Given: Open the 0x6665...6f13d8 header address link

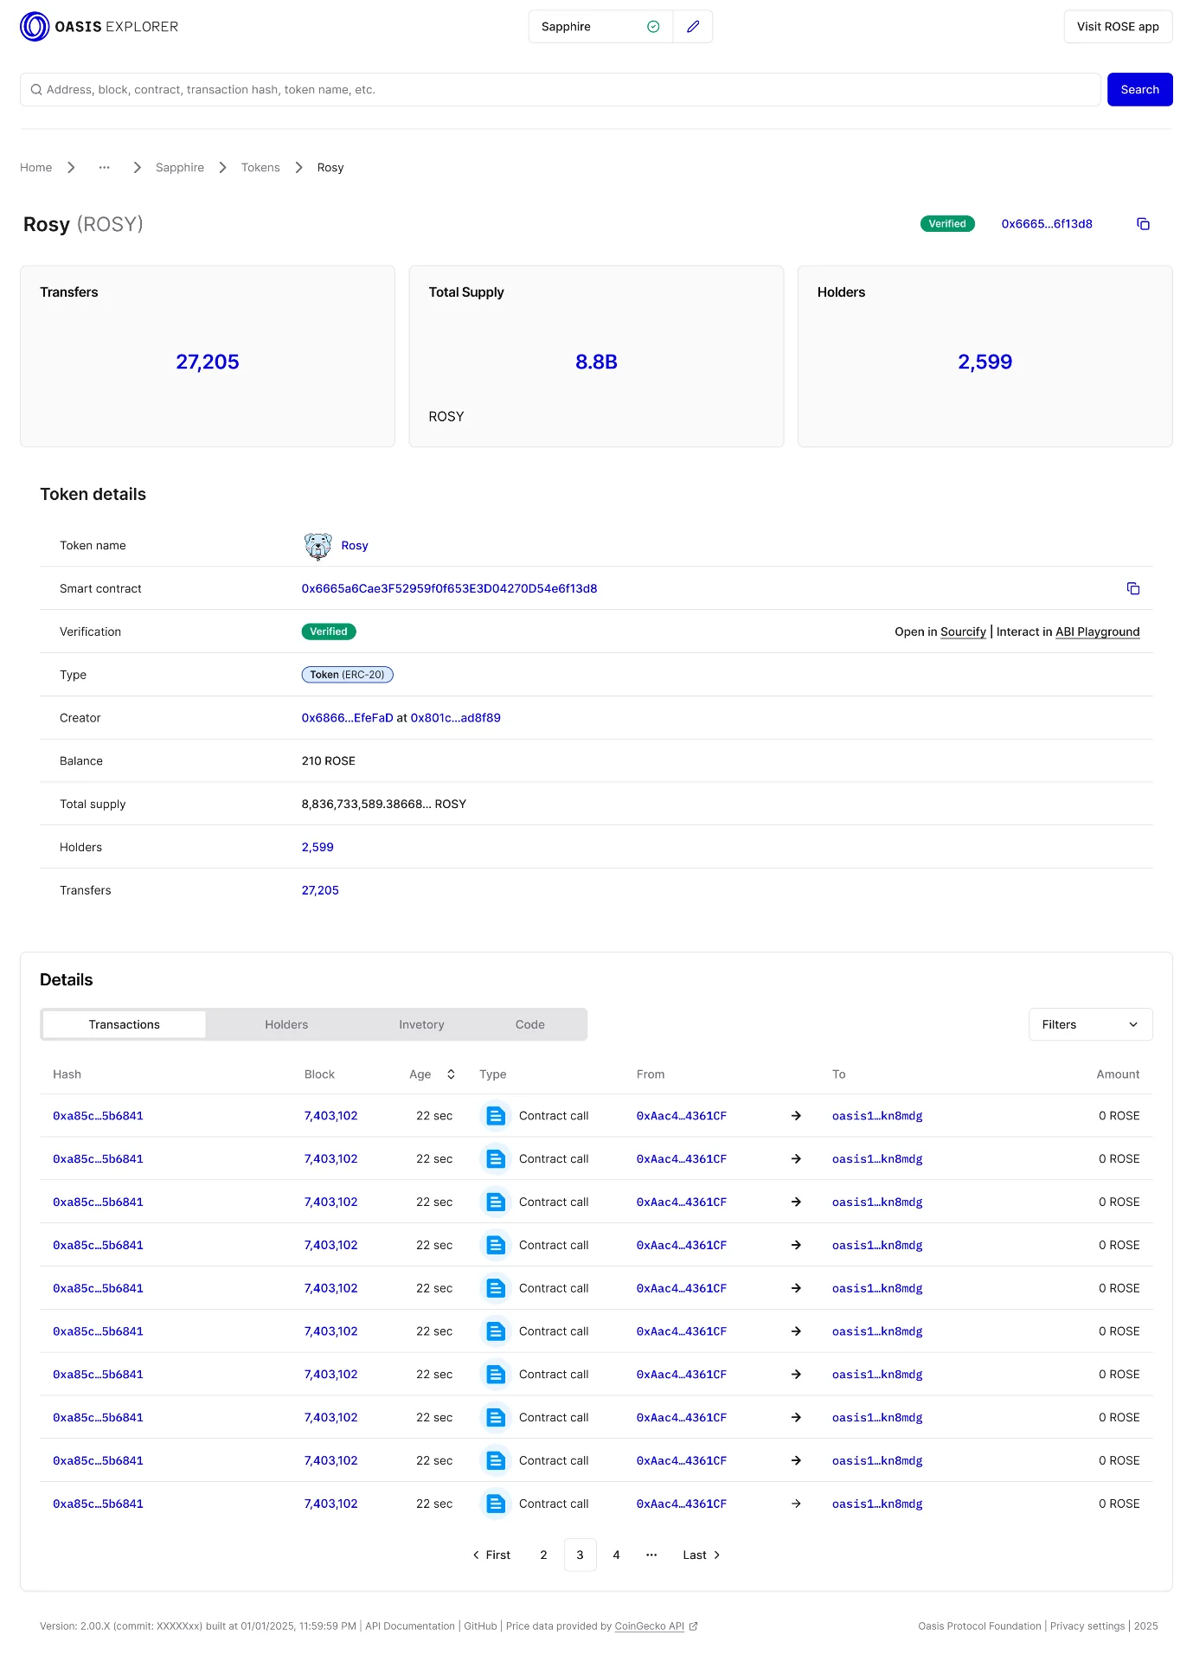Looking at the screenshot, I should coord(1047,224).
